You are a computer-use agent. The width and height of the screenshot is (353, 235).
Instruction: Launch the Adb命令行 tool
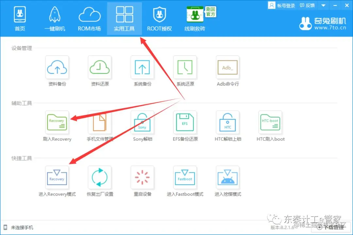tap(227, 67)
